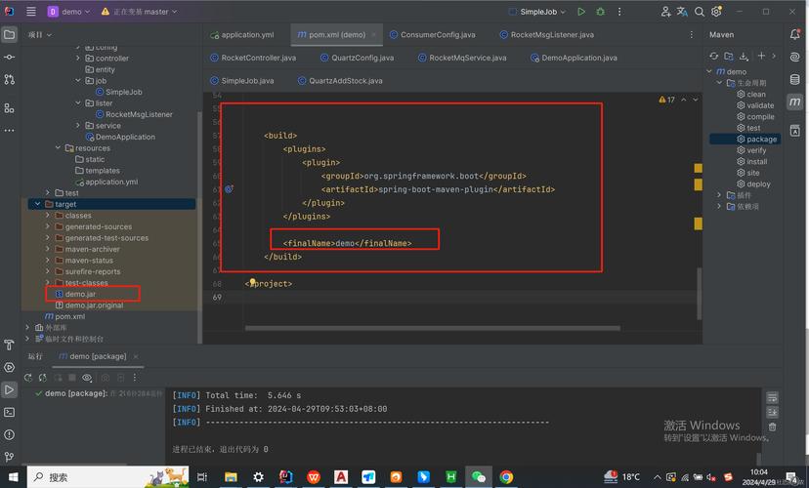The width and height of the screenshot is (809, 488).
Task: Toggle soft-wrap in the console output
Action: (x=772, y=397)
